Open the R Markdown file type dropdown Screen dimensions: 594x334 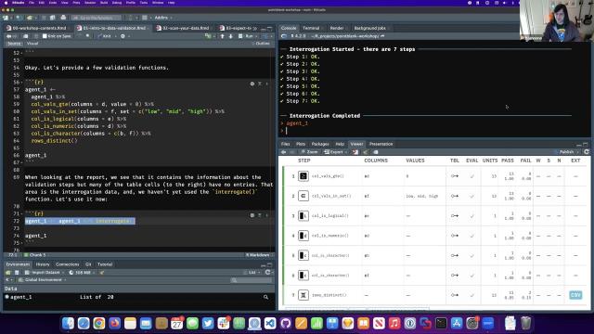tap(258, 255)
